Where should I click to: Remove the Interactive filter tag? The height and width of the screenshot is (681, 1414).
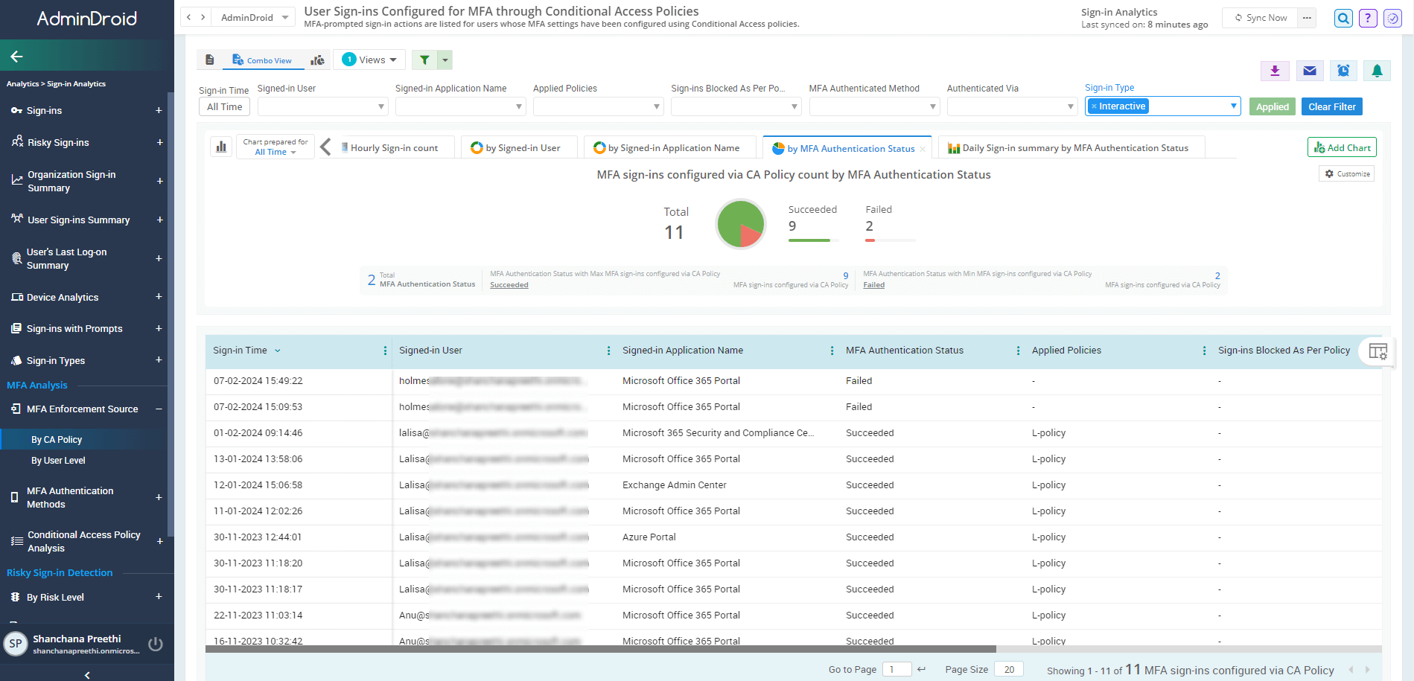[1094, 106]
